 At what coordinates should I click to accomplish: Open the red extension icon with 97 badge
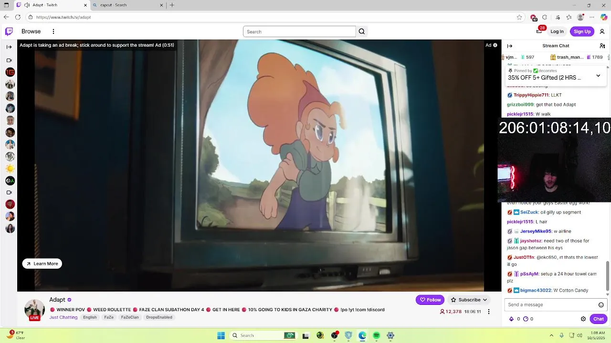point(534,18)
